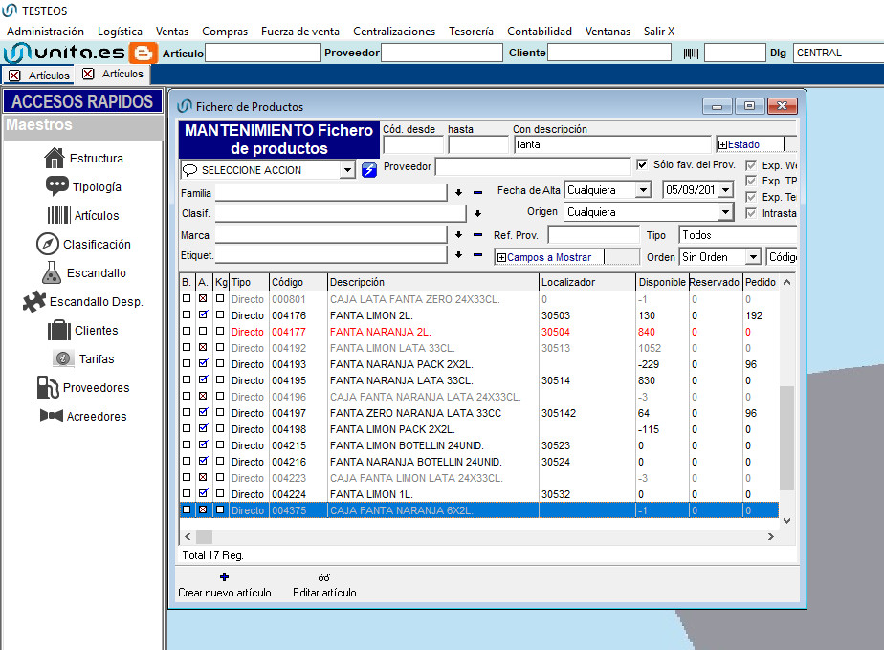Open the Artículos barcode icon in sidebar

(58, 215)
